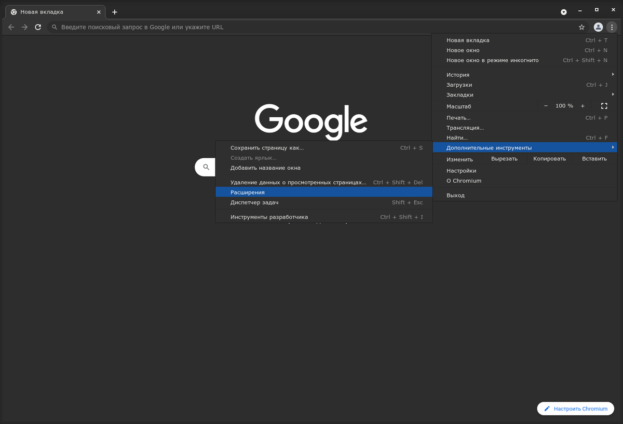This screenshot has width=623, height=424.
Task: Click the '100 %' zoom value
Action: [x=564, y=106]
